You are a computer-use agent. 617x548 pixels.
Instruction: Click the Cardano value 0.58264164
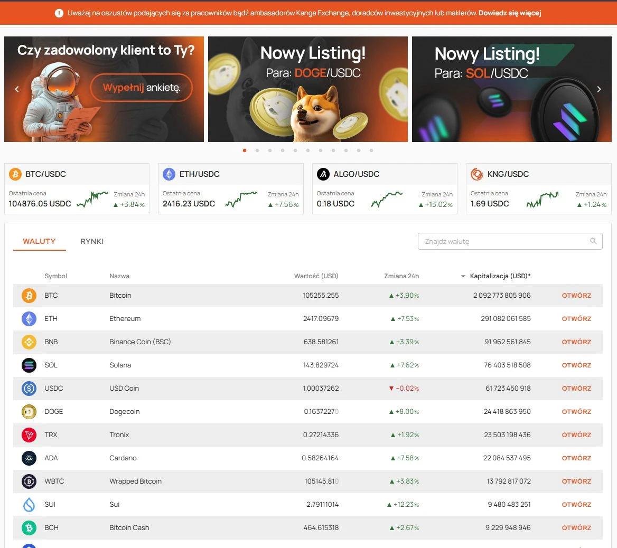(x=320, y=458)
